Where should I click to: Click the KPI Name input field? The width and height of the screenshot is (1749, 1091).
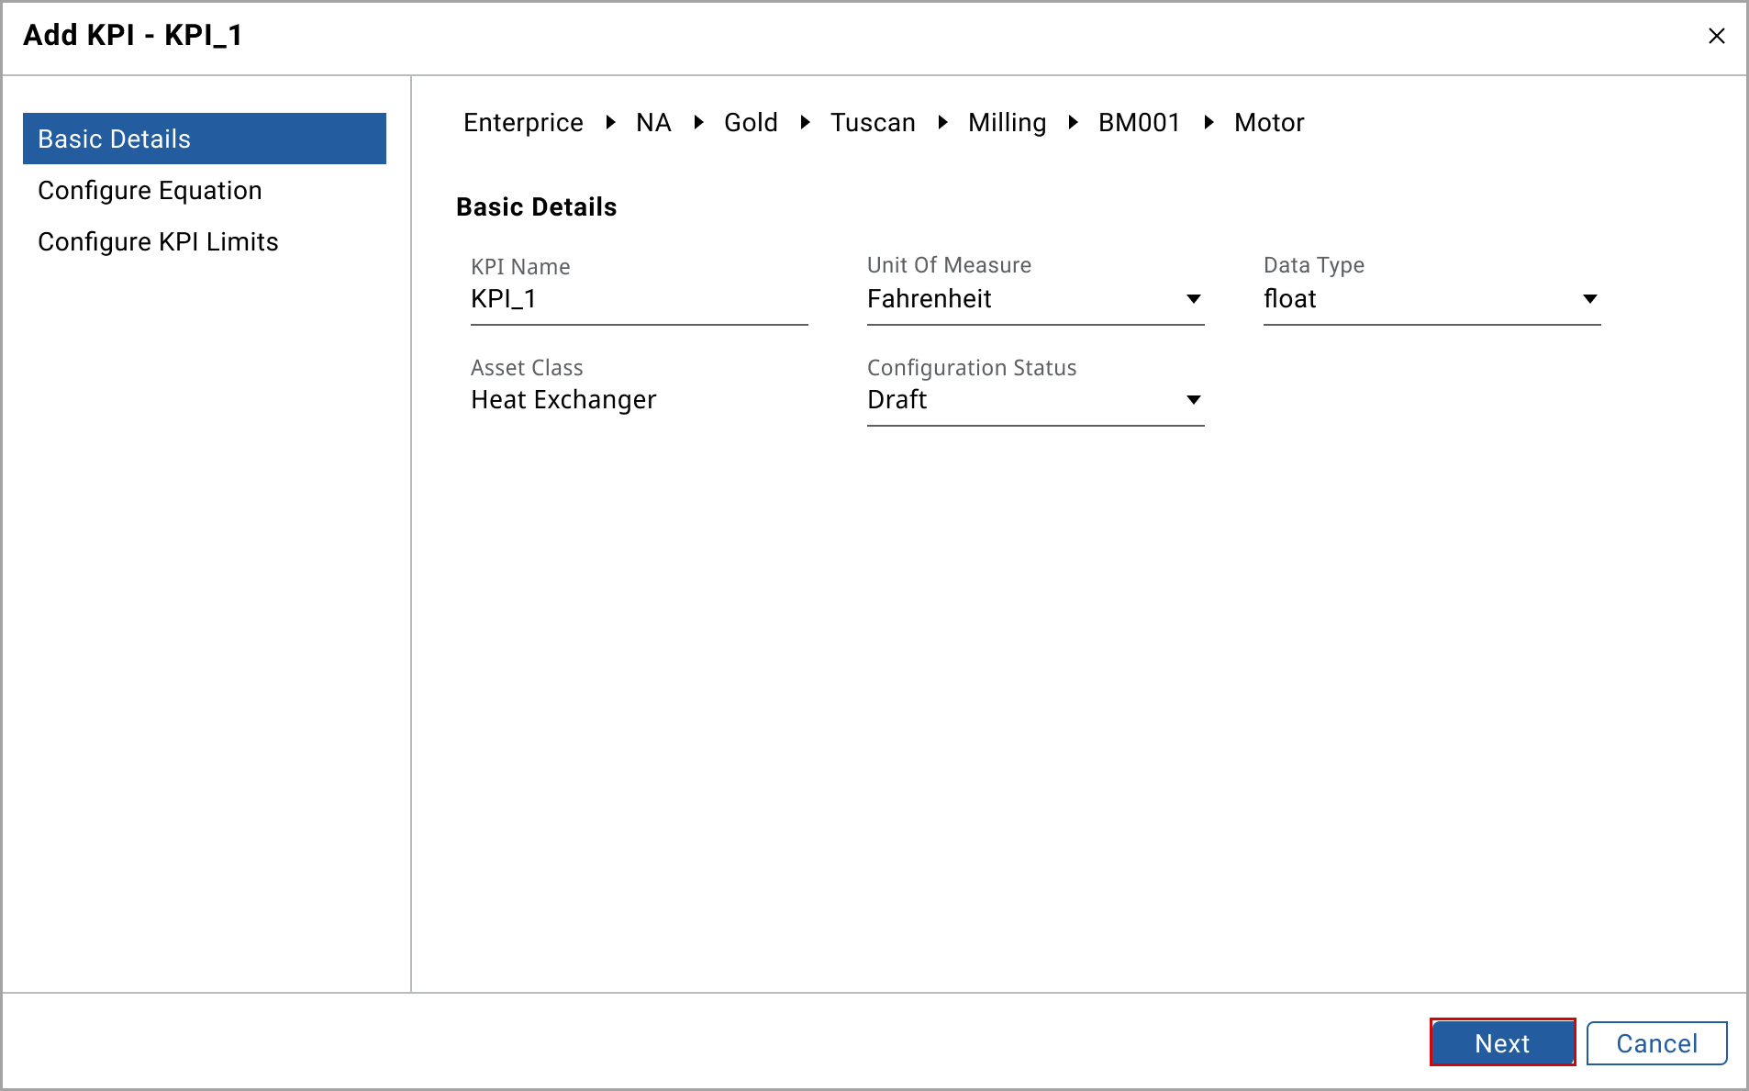[x=639, y=299]
